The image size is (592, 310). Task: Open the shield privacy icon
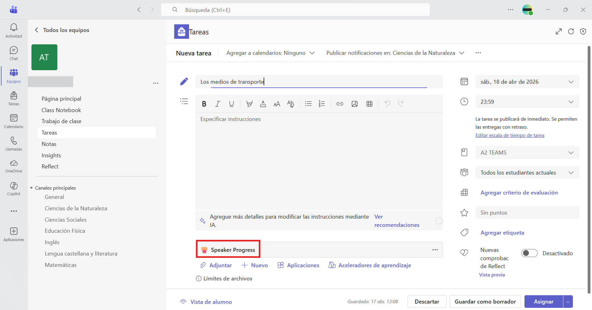pyautogui.click(x=583, y=31)
